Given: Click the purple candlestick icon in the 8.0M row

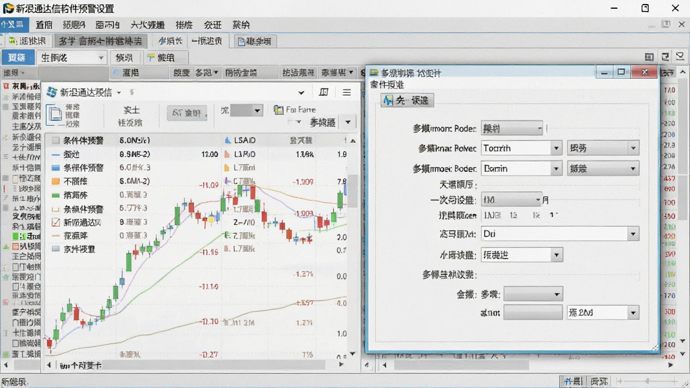Looking at the screenshot, I should [227, 181].
